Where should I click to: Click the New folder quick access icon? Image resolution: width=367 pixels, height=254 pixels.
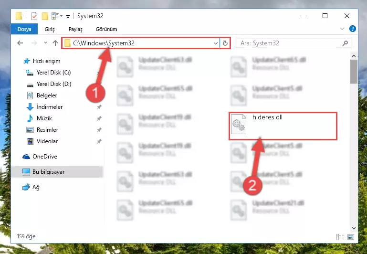45,16
